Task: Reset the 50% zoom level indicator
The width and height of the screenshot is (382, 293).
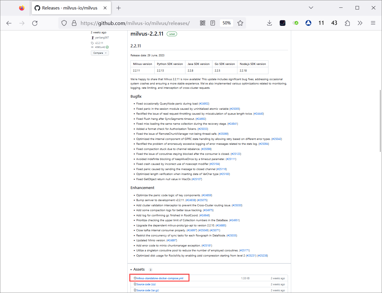Action: [x=226, y=23]
